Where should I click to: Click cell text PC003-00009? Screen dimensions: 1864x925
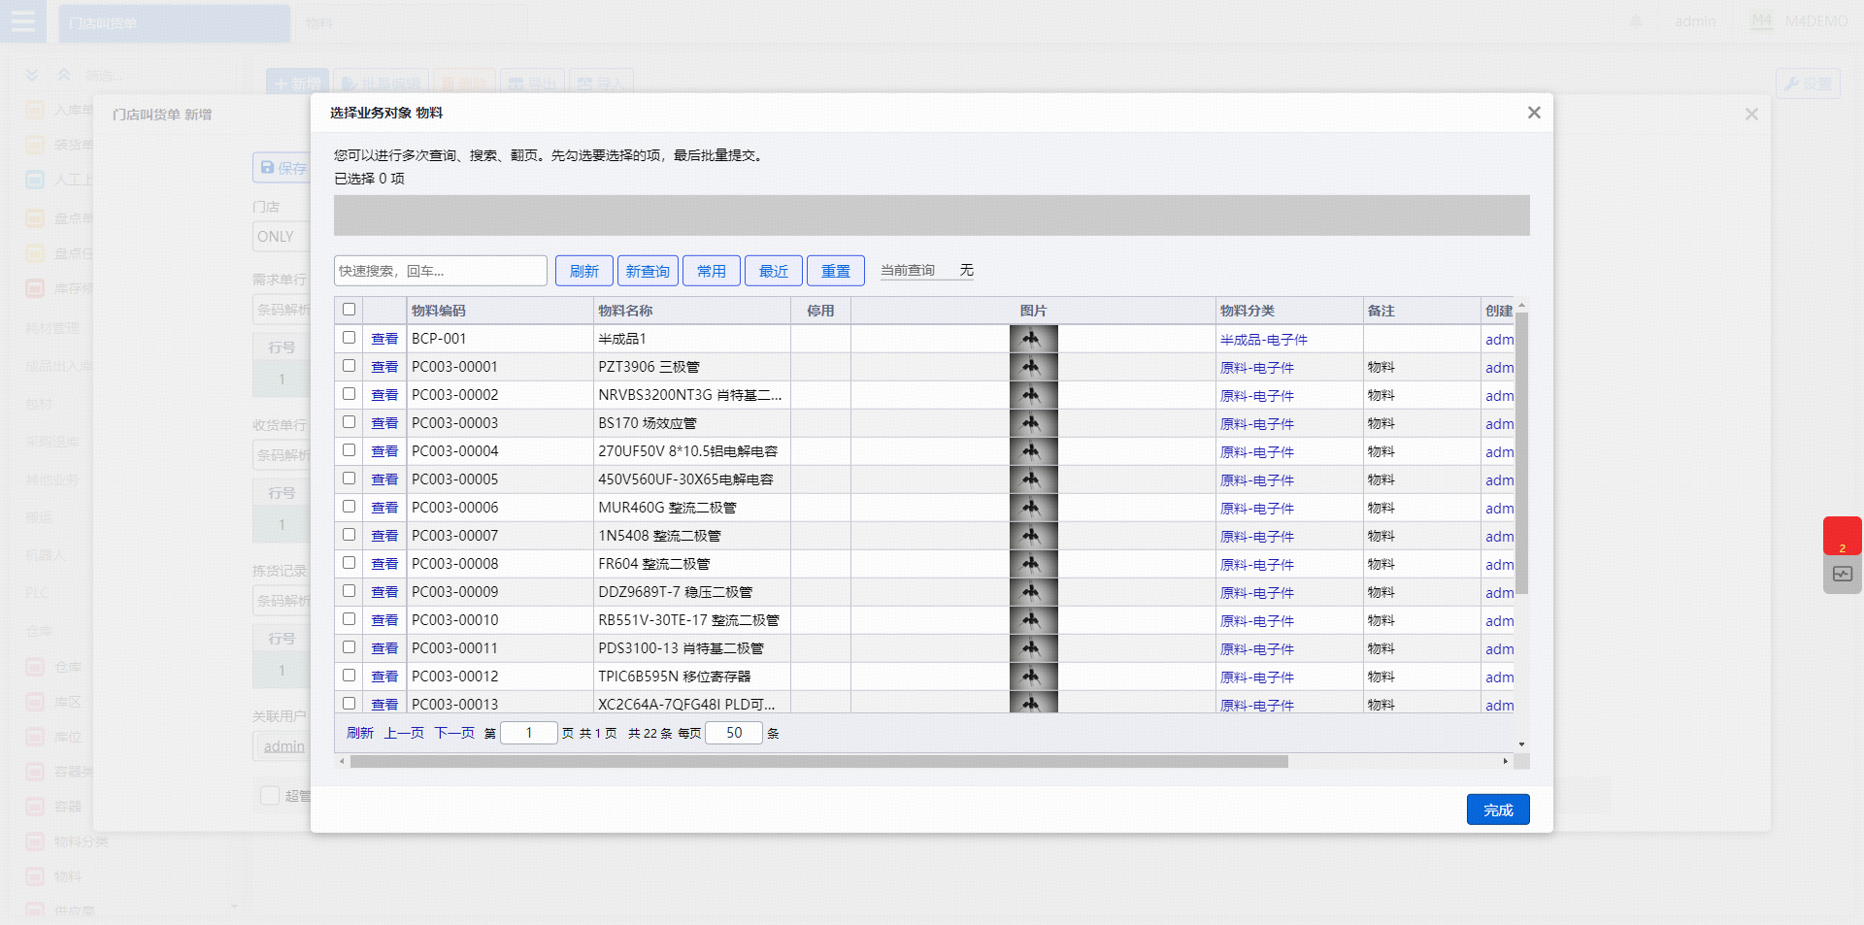tap(454, 592)
